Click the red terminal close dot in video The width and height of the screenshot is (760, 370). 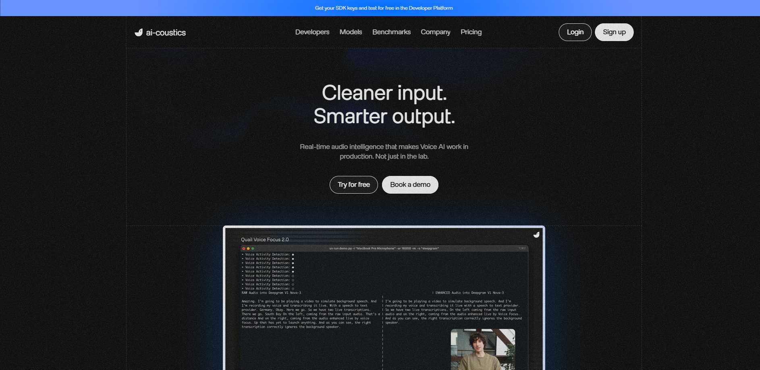click(x=244, y=248)
